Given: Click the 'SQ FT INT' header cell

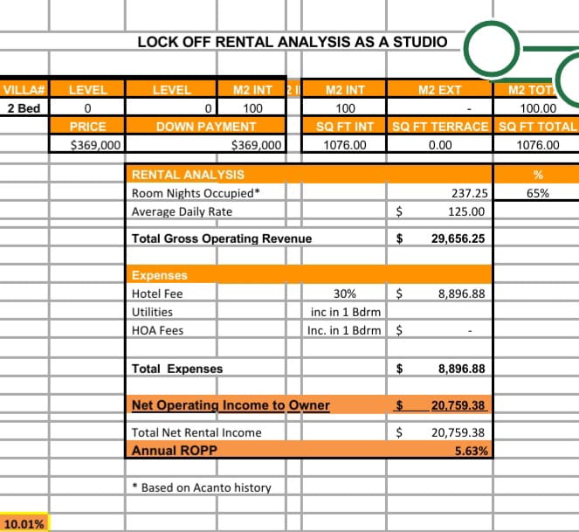Looking at the screenshot, I should click(345, 127).
